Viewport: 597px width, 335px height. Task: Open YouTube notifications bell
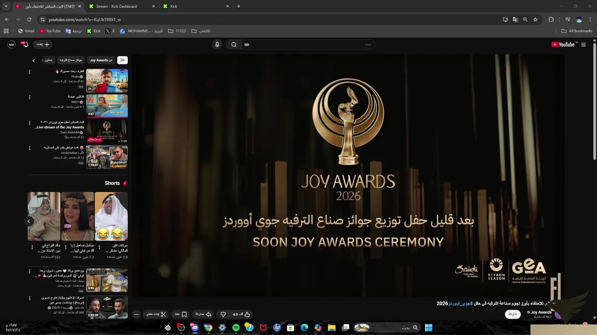(x=25, y=45)
